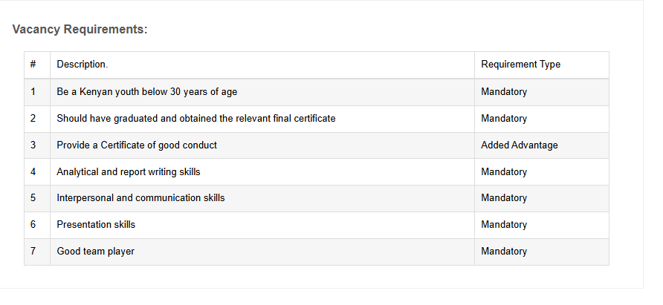Click Mandatory next to Presentation skills

click(x=504, y=225)
